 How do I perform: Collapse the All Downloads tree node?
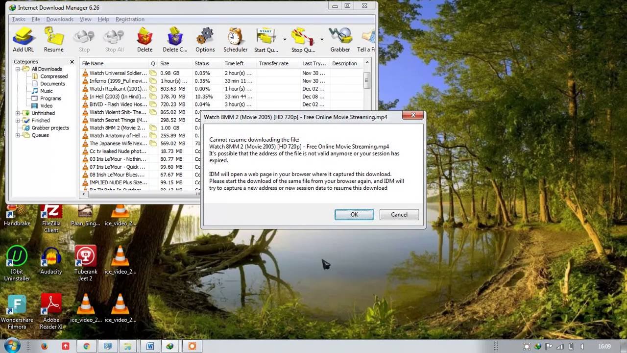[x=18, y=69]
